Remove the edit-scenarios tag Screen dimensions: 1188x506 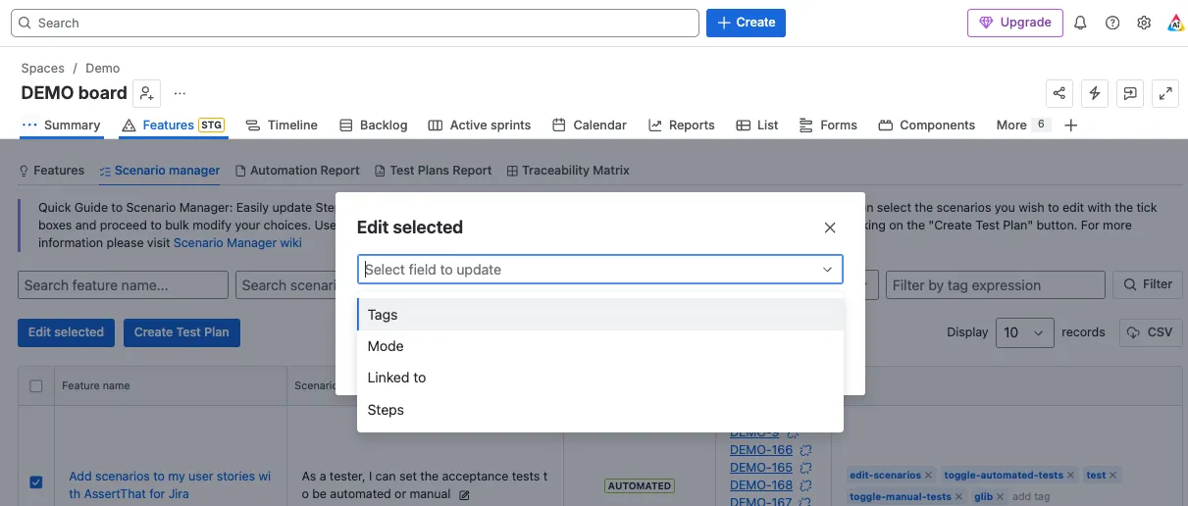[929, 475]
